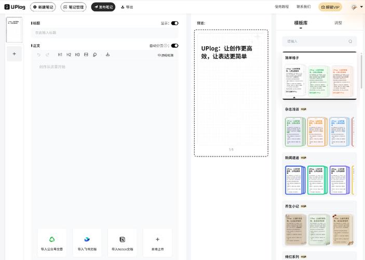
Task: Select the purple 新闻速递 template
Action: point(340,180)
